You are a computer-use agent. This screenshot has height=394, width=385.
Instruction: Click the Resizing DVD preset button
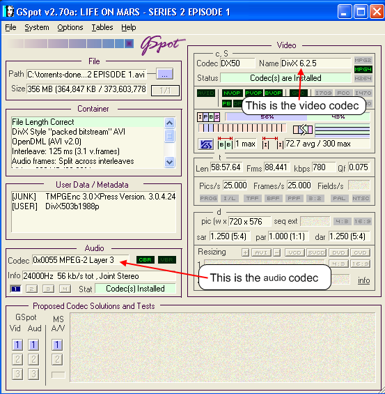pos(338,252)
